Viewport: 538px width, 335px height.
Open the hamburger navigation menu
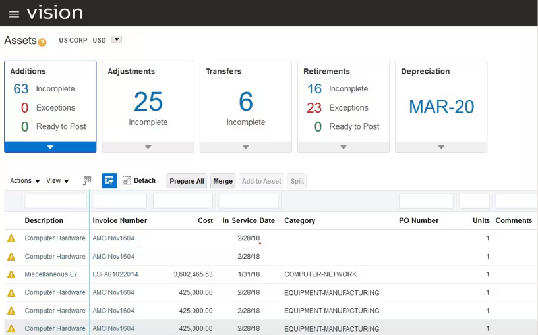(x=14, y=14)
